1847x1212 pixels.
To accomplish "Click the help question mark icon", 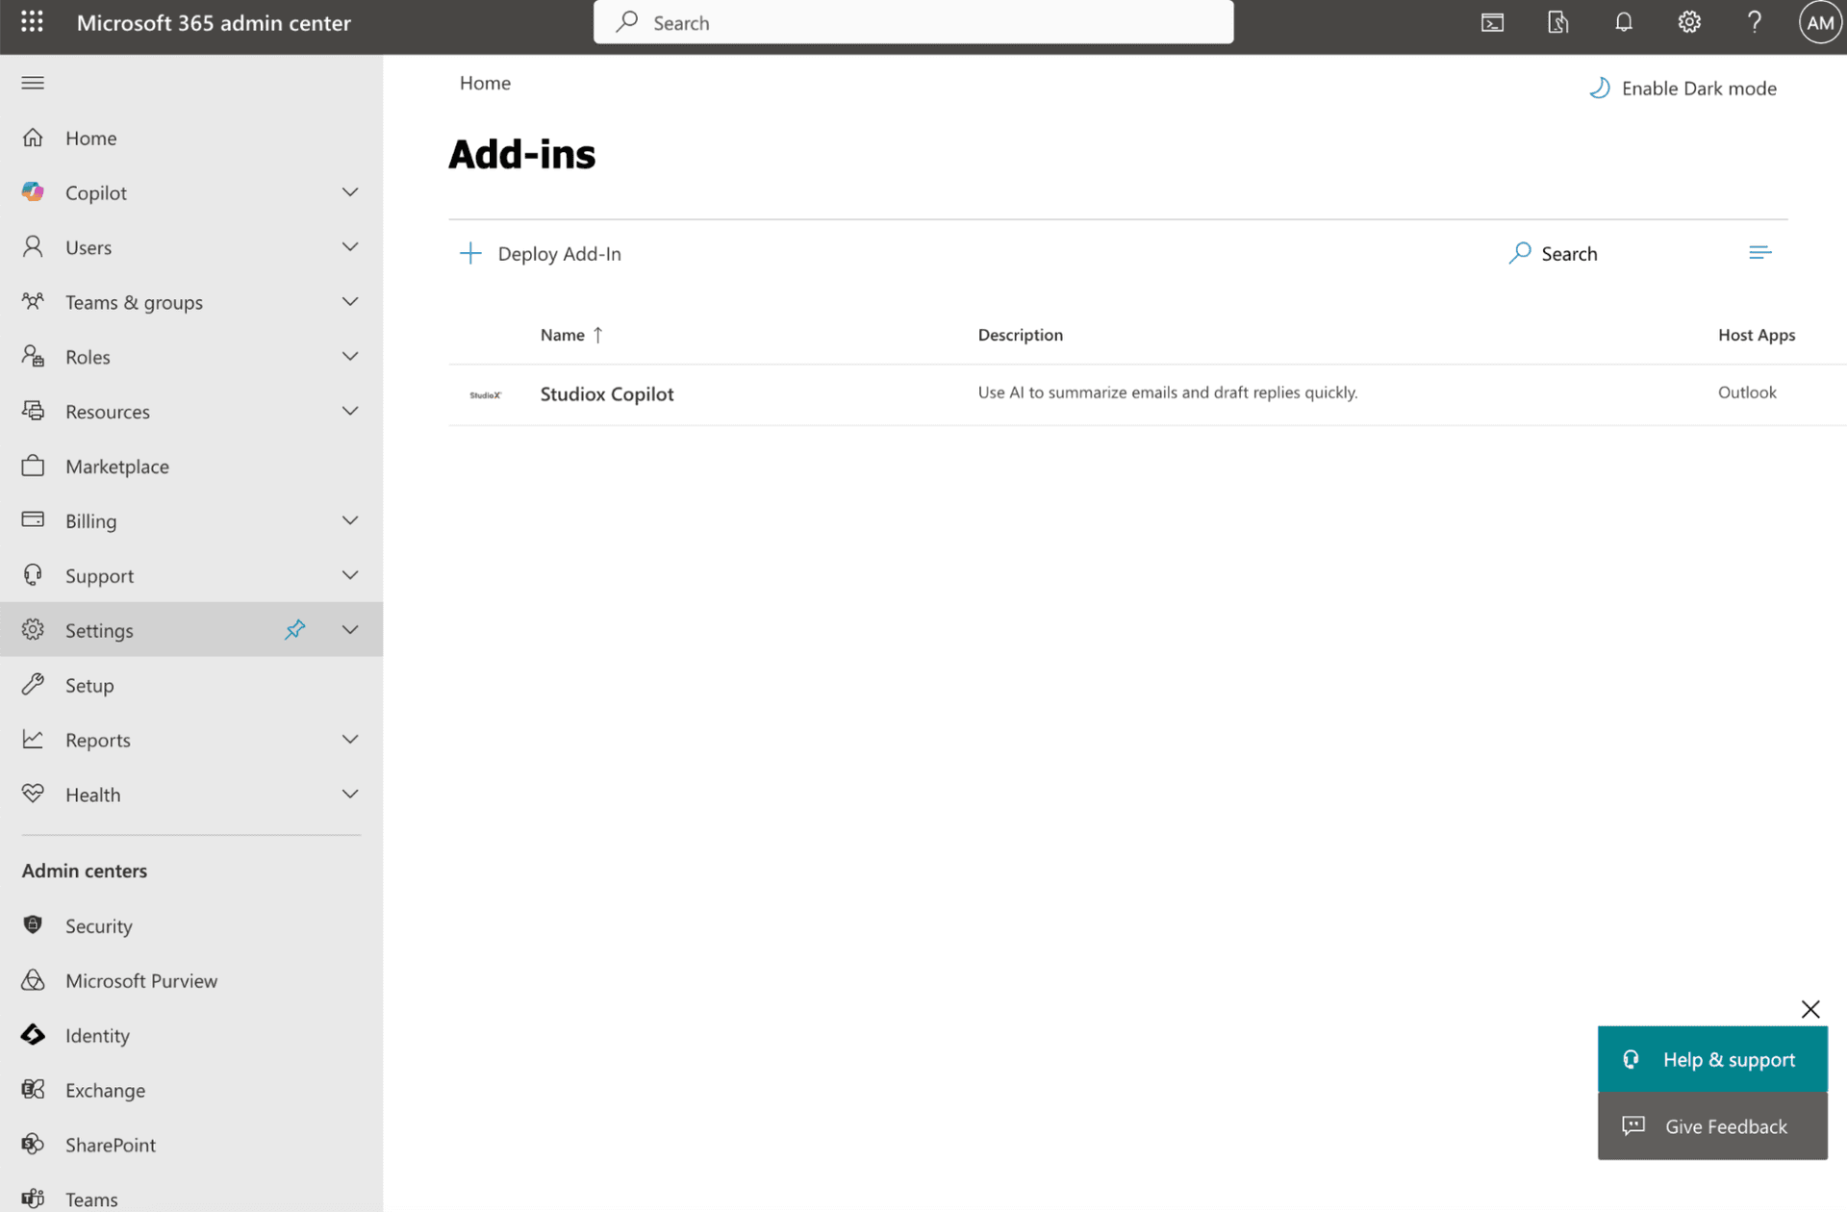I will point(1754,22).
